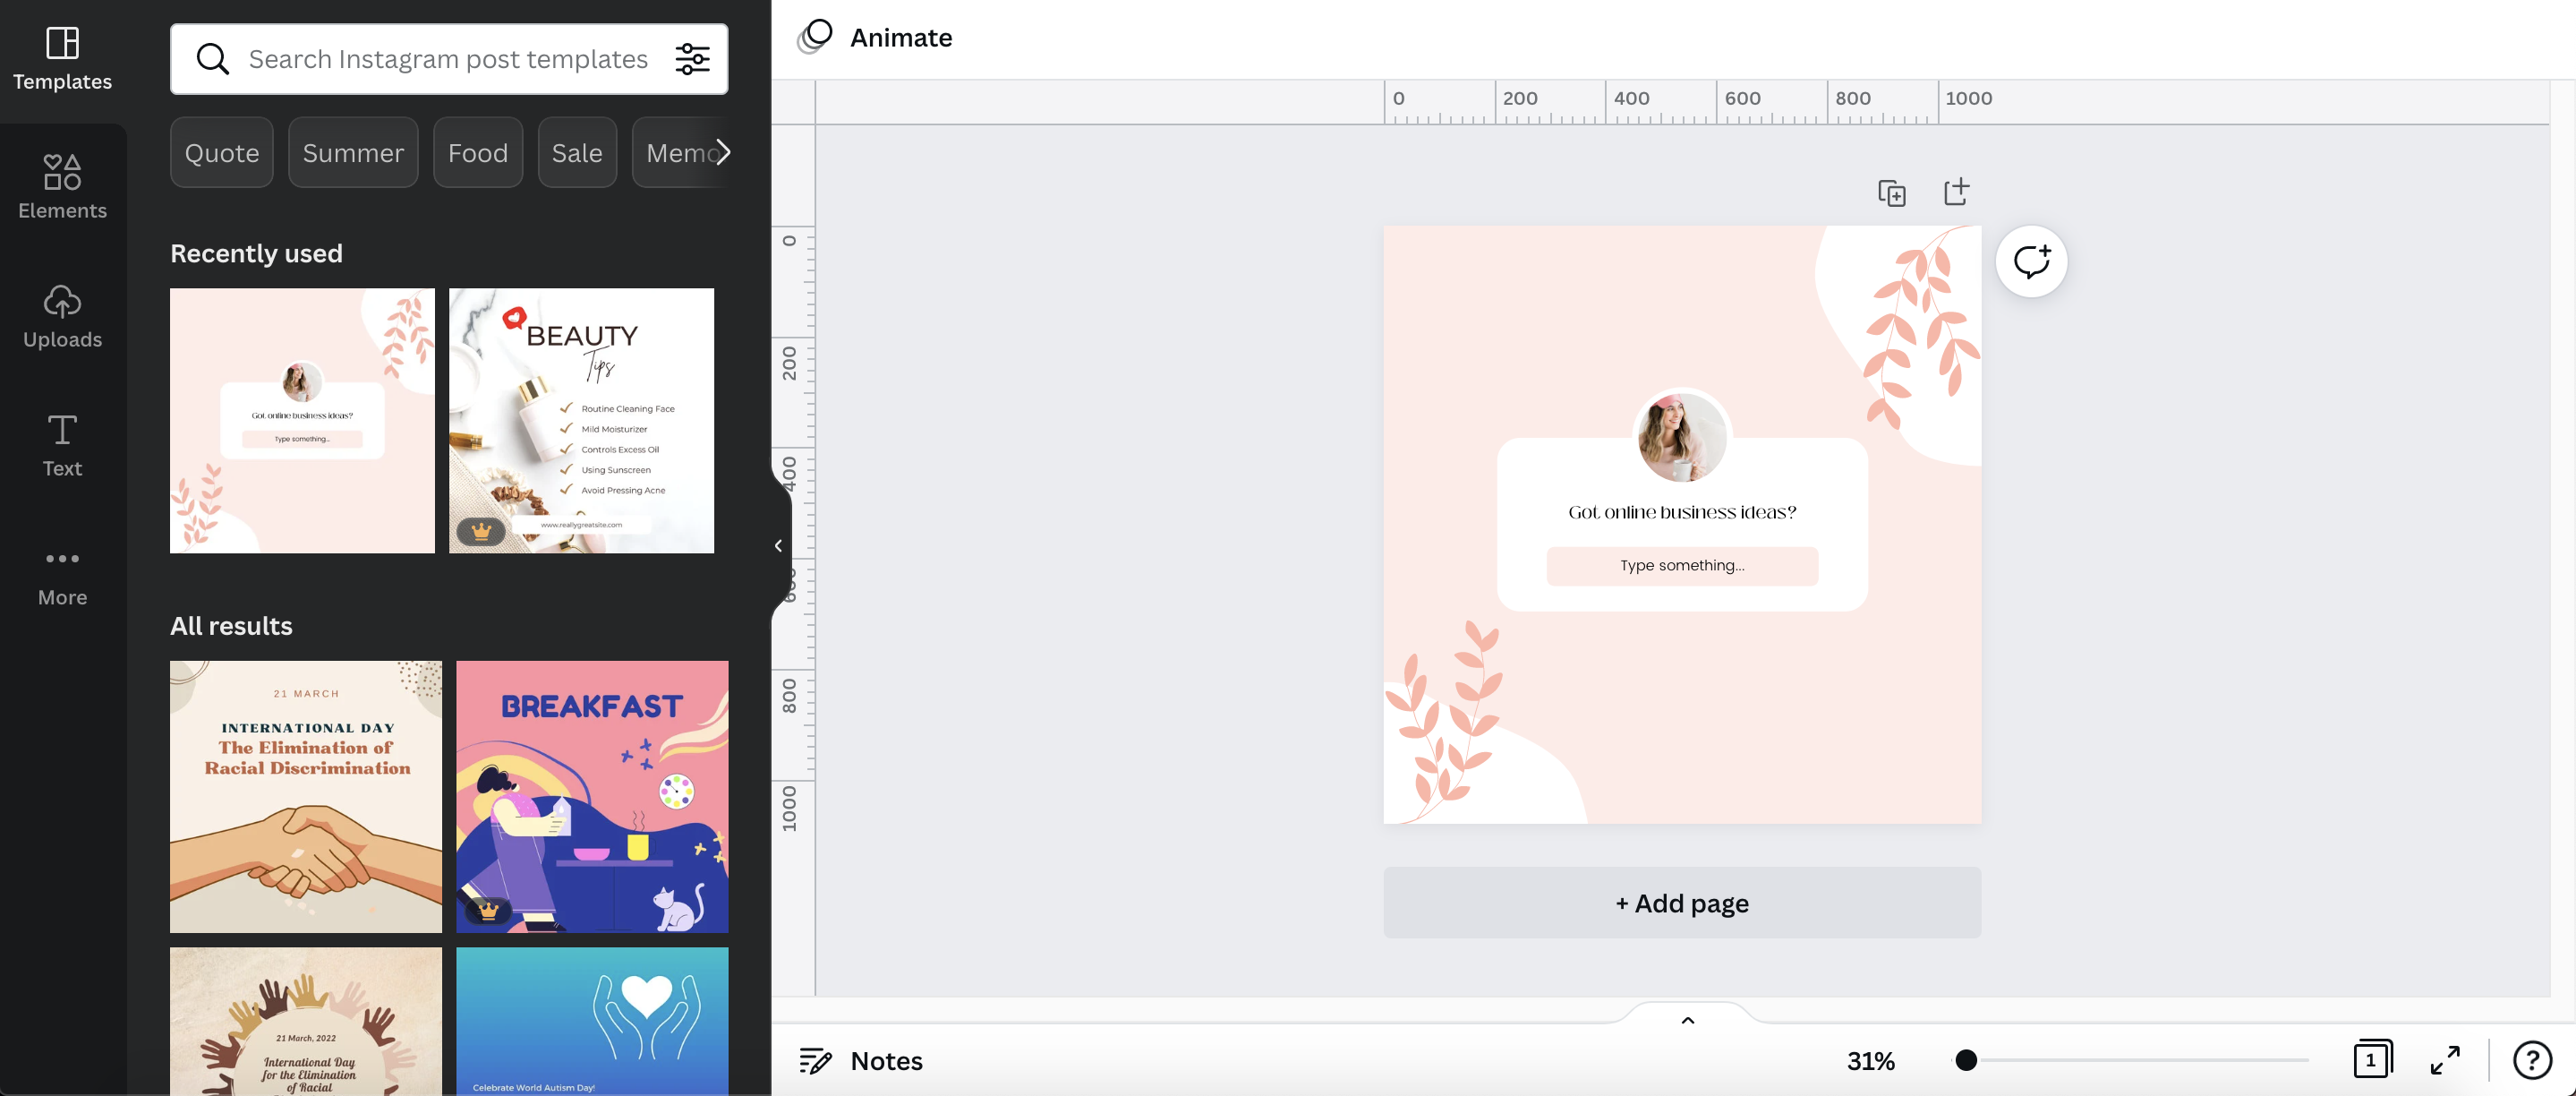Focus the Search Instagram post templates field
The height and width of the screenshot is (1096, 2576).
click(448, 59)
